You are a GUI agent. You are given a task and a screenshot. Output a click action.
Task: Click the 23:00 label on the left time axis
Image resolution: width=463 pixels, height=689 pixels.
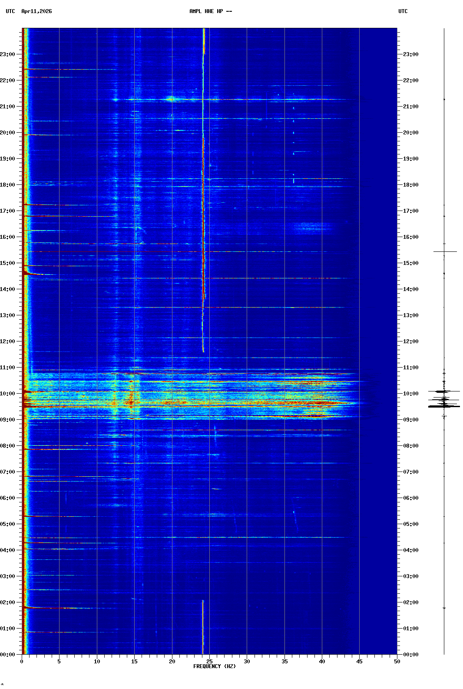tap(7, 54)
